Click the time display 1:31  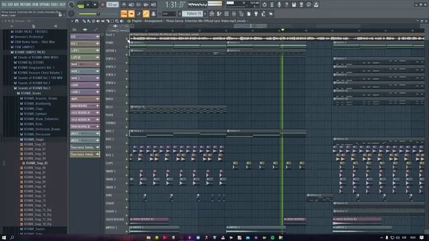tap(175, 5)
